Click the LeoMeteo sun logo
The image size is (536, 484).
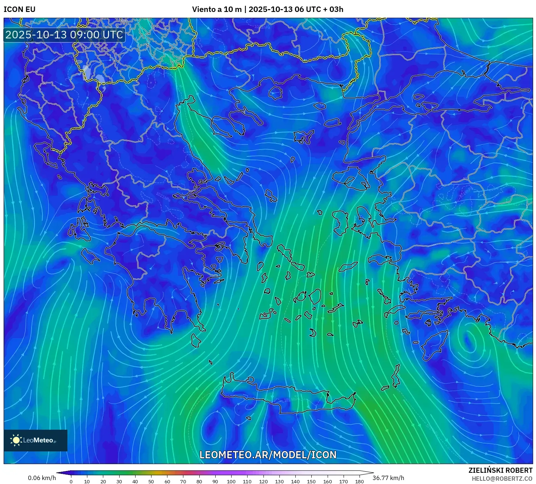[16, 440]
